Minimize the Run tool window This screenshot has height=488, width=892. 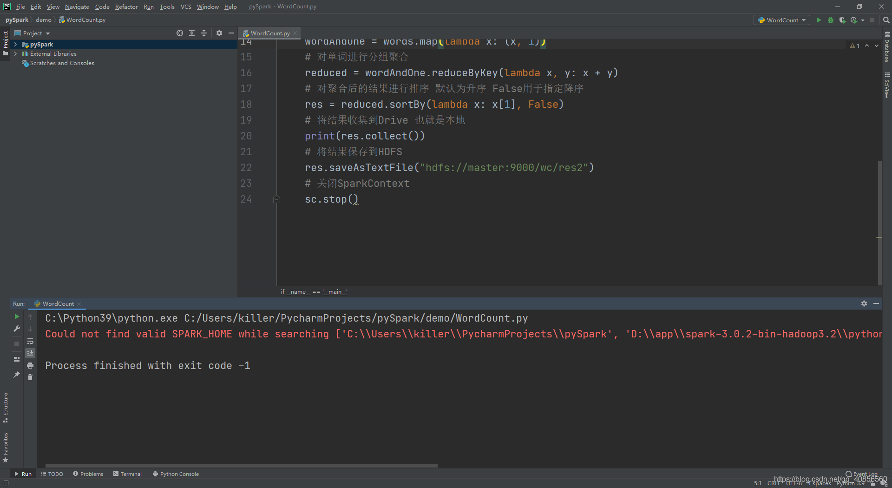pyautogui.click(x=876, y=303)
